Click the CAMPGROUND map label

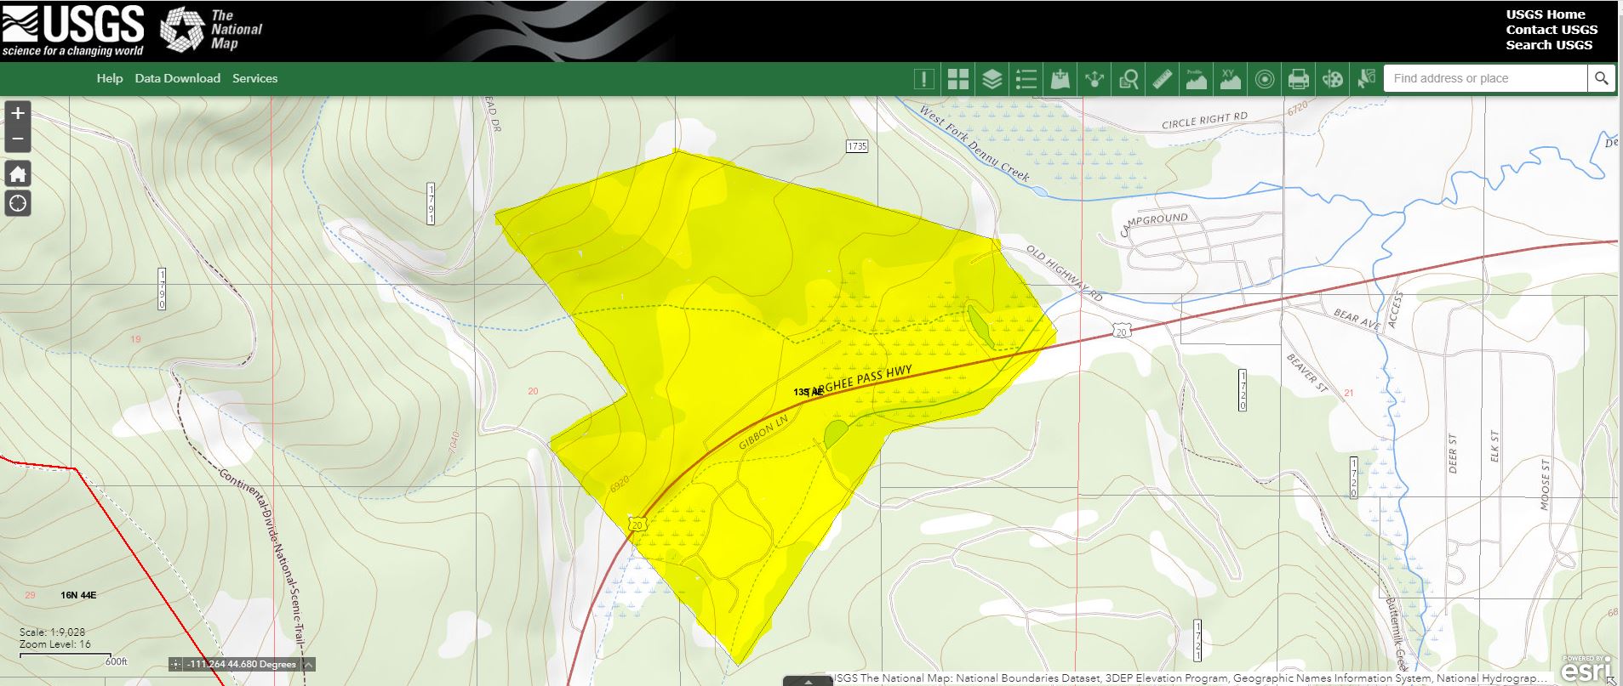tap(1153, 225)
